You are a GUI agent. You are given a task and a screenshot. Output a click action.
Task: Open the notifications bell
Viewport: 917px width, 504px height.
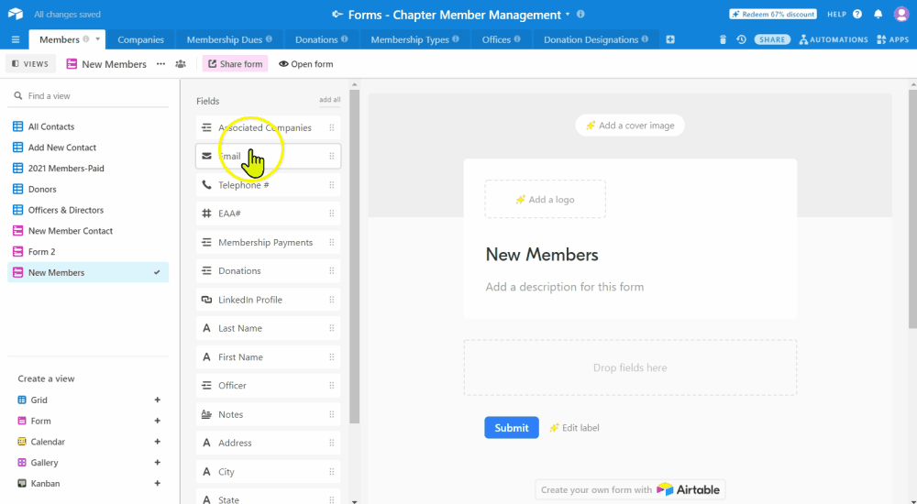click(x=878, y=14)
